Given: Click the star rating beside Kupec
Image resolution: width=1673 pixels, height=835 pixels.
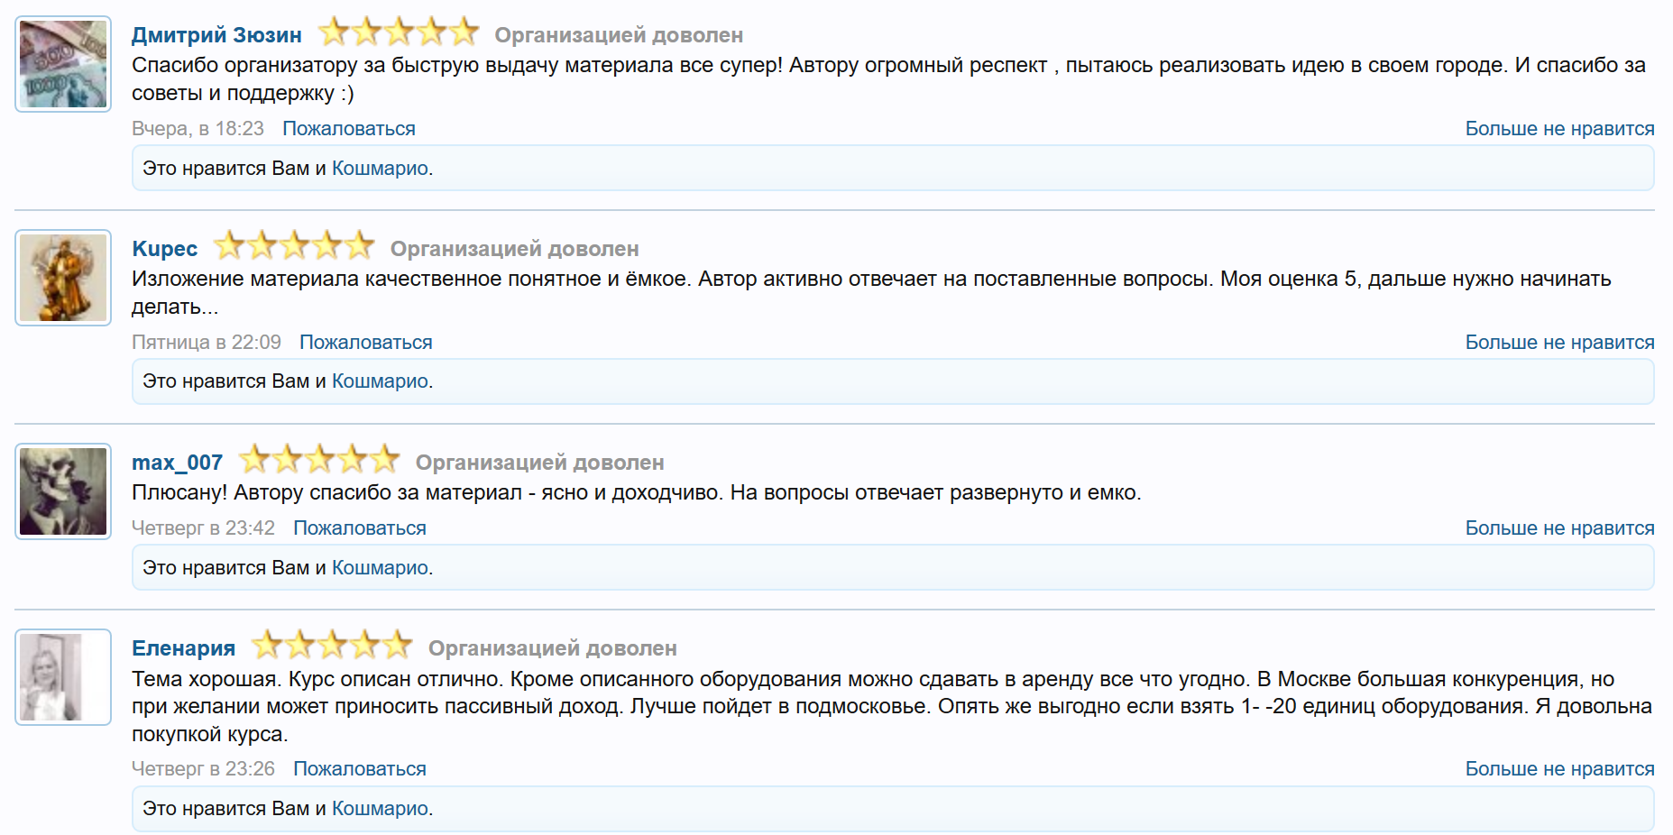Looking at the screenshot, I should click(294, 246).
